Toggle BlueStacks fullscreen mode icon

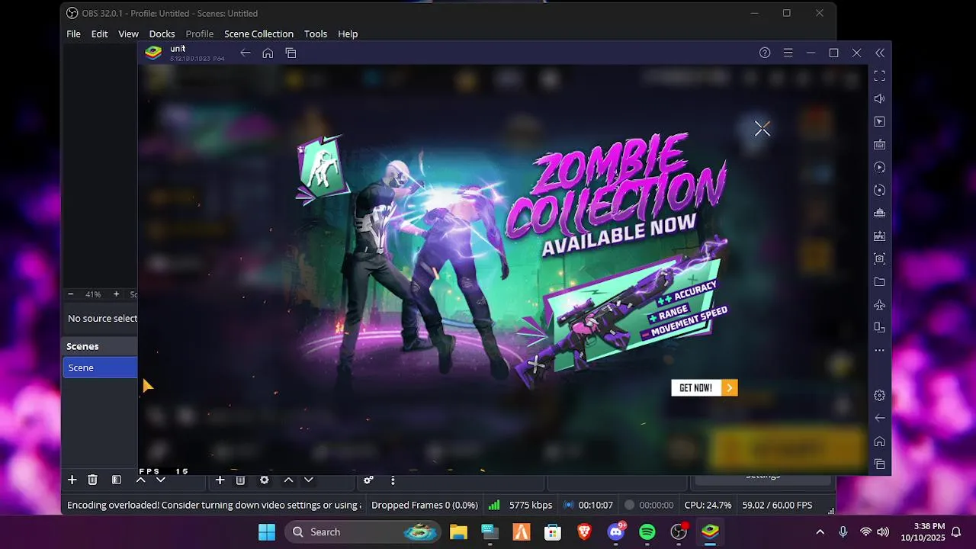click(x=879, y=75)
